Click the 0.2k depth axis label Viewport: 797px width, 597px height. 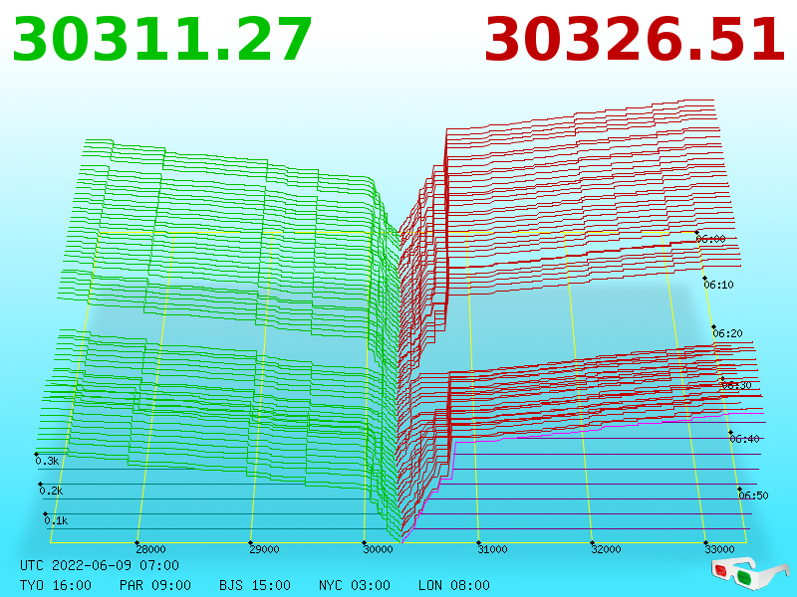point(52,491)
